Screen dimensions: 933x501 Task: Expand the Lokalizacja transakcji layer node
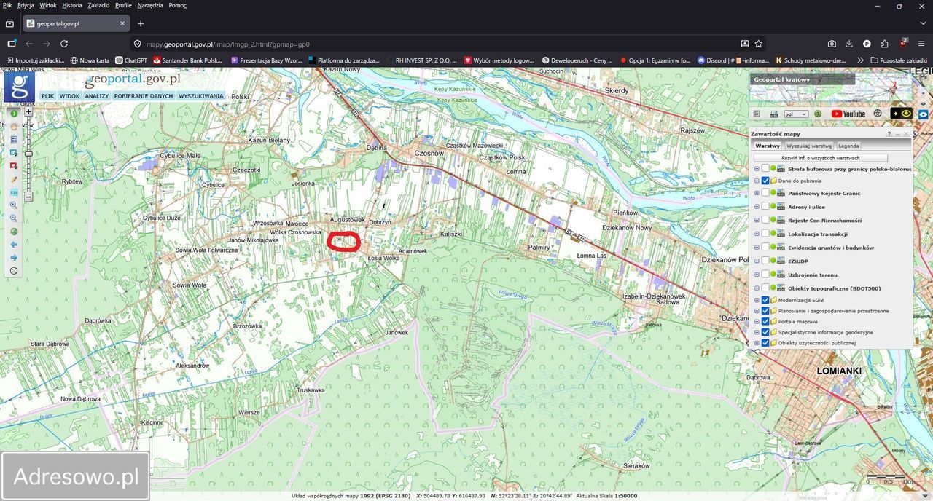coord(757,234)
